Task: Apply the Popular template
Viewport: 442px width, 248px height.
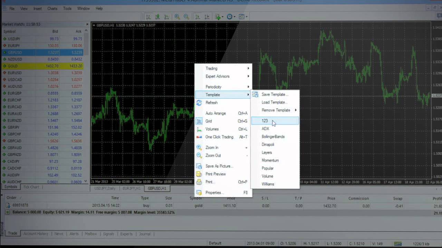Action: coord(275,168)
